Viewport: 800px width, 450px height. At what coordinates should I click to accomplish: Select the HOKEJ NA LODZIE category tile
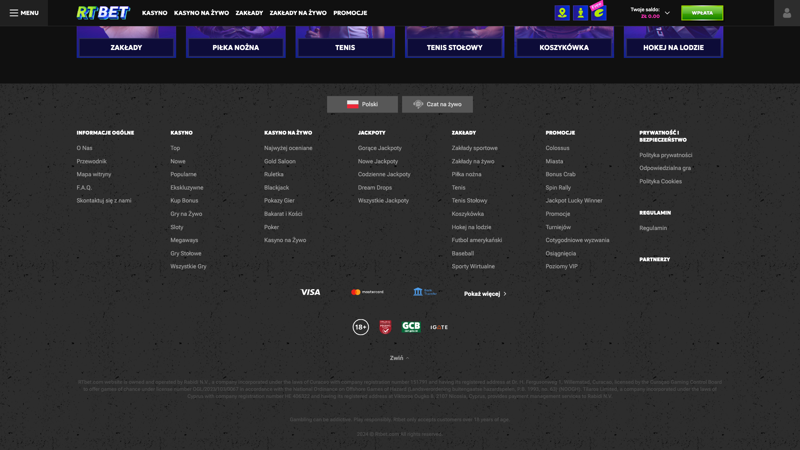pyautogui.click(x=673, y=47)
